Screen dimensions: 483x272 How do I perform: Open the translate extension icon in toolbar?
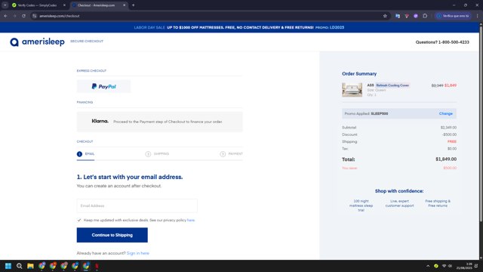(398, 16)
